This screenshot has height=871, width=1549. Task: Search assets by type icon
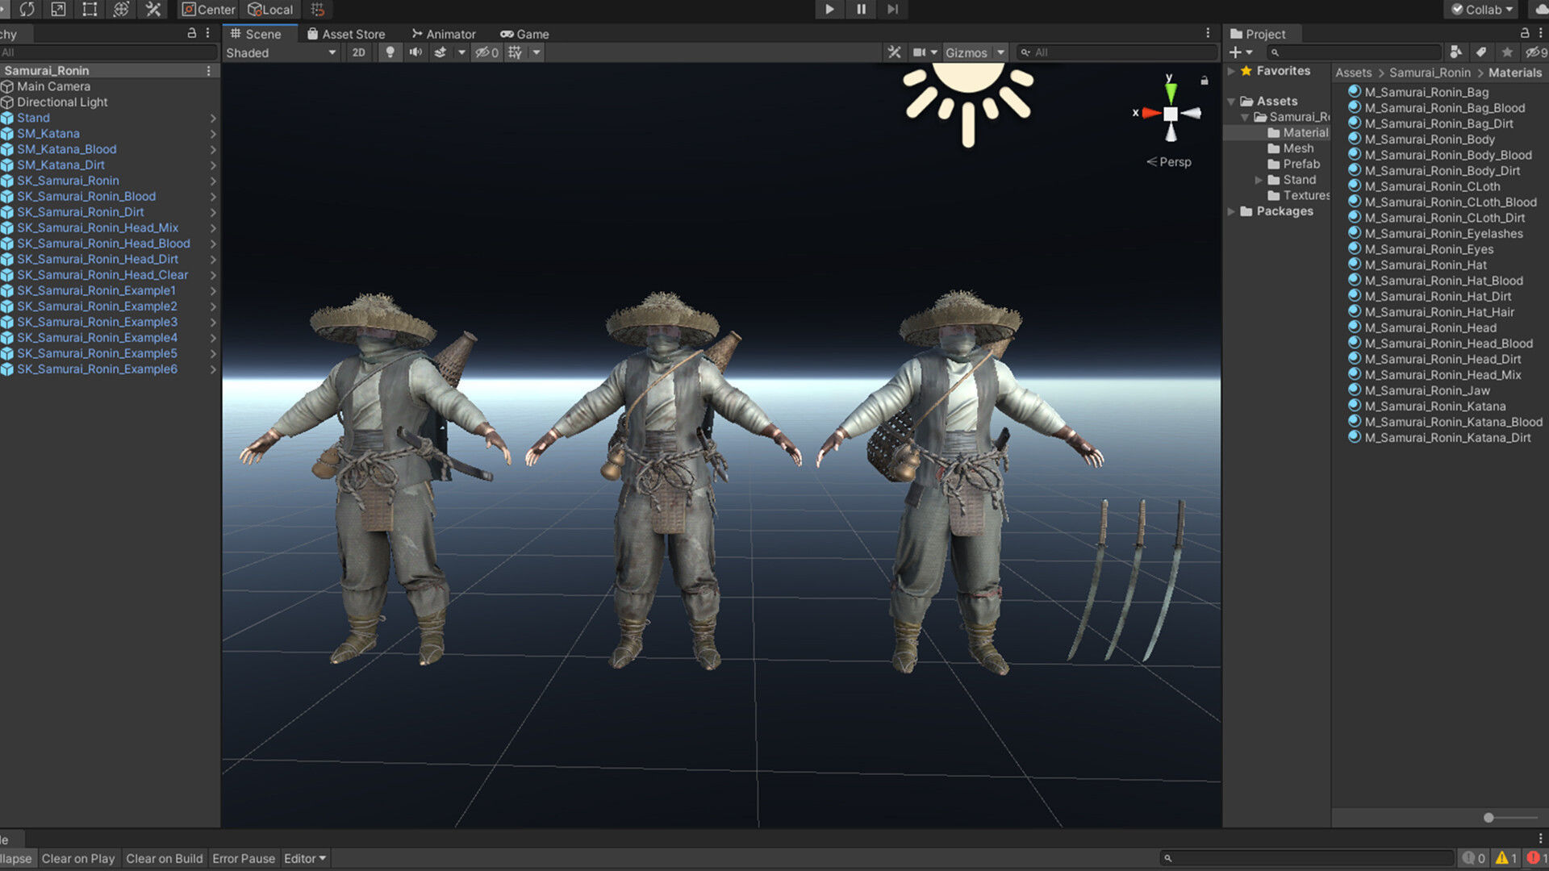point(1456,52)
